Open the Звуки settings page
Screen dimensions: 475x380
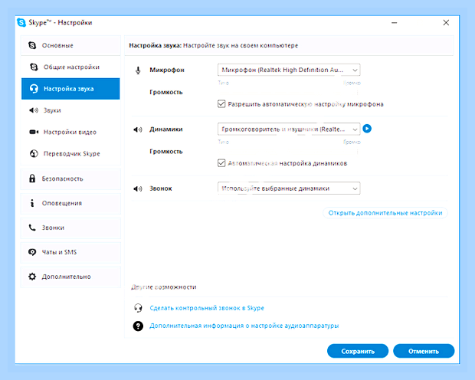[70, 110]
